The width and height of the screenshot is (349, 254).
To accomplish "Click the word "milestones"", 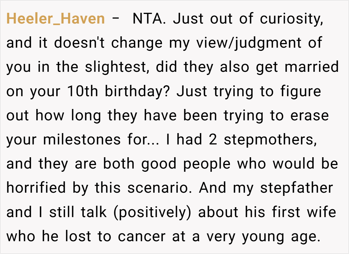I will pyautogui.click(x=81, y=139).
